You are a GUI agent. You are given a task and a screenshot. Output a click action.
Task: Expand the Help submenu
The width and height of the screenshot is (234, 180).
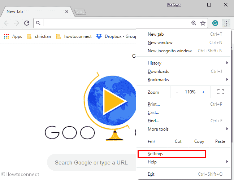(x=183, y=162)
